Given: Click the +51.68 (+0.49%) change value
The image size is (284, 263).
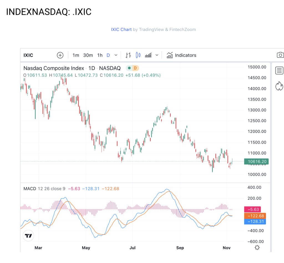Looking at the screenshot, I should [x=143, y=75].
